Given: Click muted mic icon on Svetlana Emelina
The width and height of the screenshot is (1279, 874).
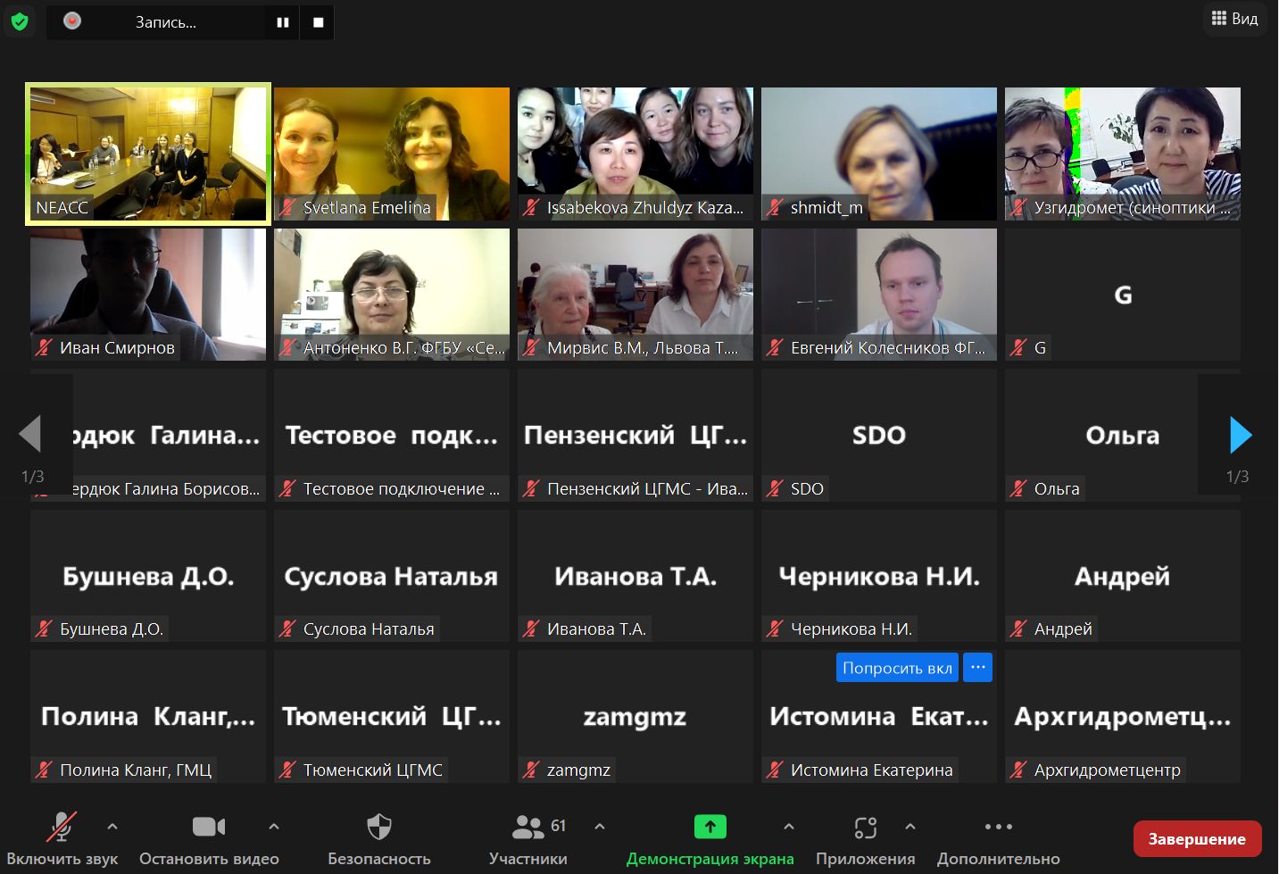Looking at the screenshot, I should 287,208.
